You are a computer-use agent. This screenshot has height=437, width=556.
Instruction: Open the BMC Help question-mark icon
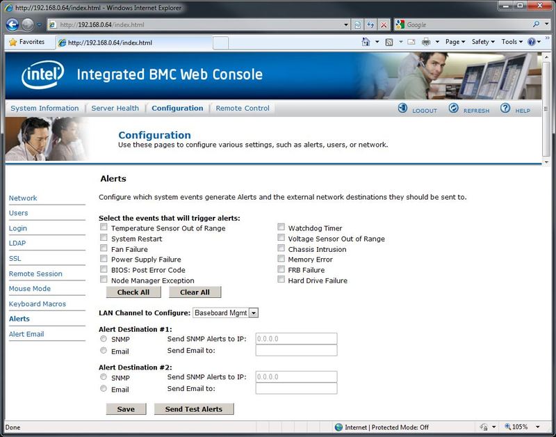click(x=505, y=109)
